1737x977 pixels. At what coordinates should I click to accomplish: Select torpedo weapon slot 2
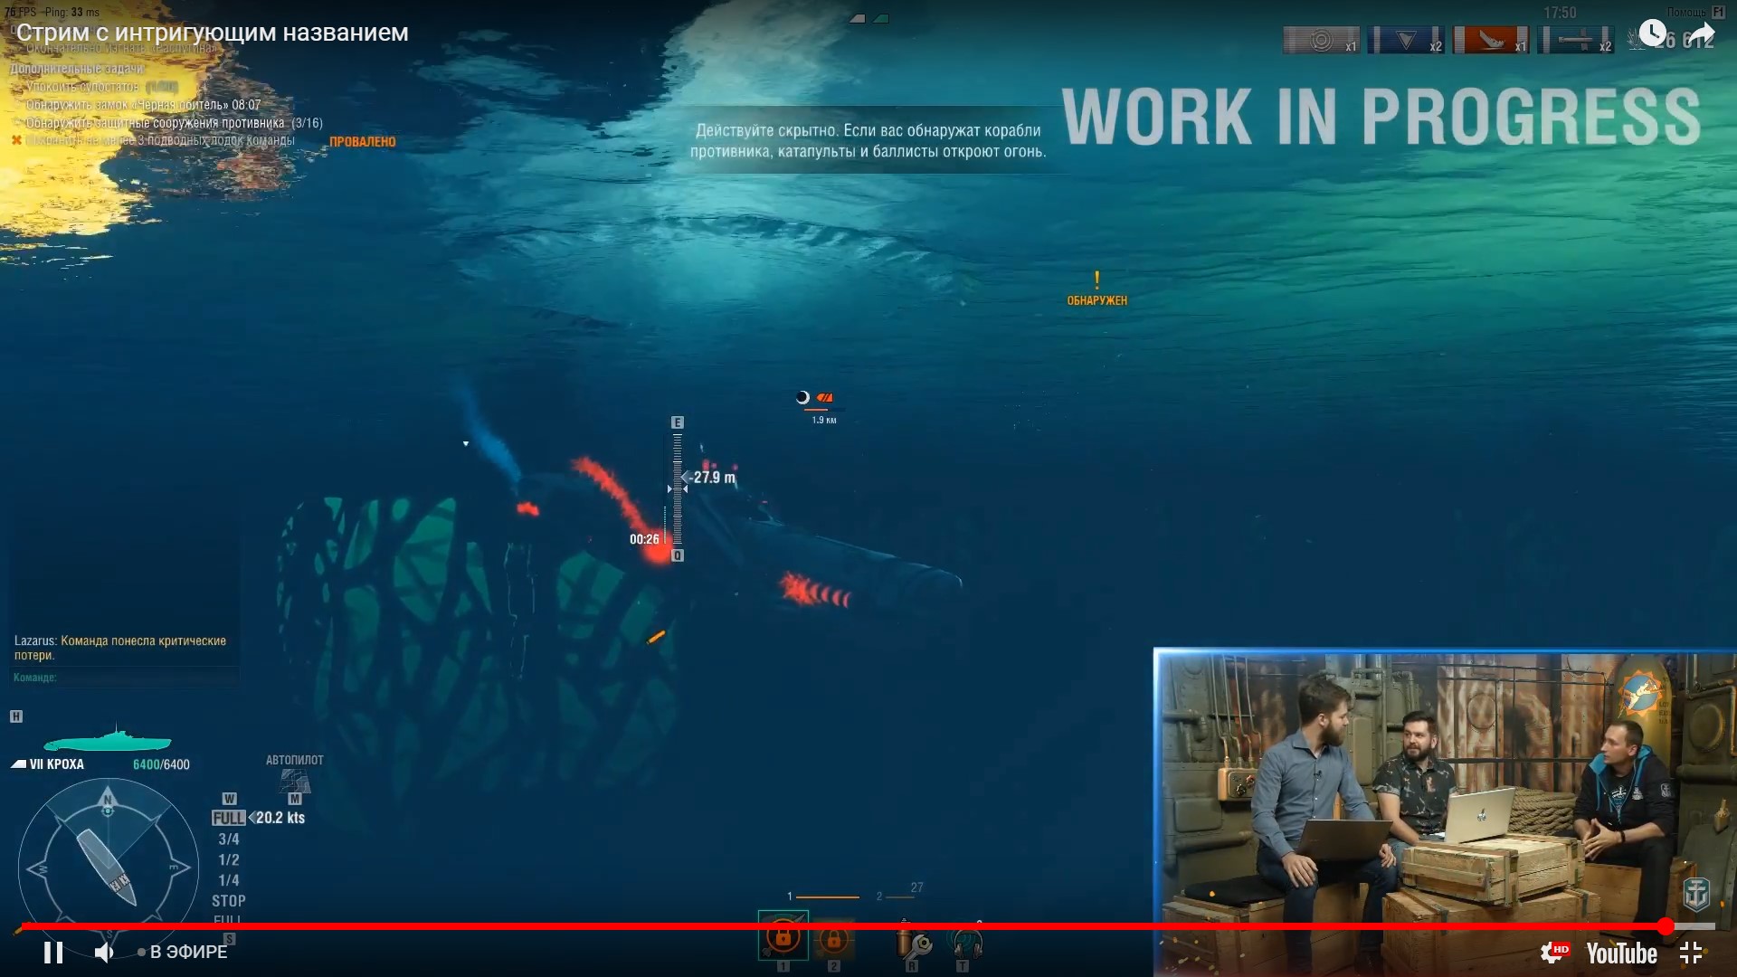833,940
